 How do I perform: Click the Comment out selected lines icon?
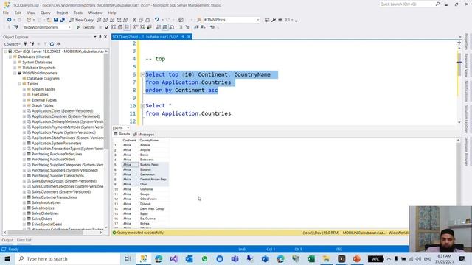[x=181, y=27]
